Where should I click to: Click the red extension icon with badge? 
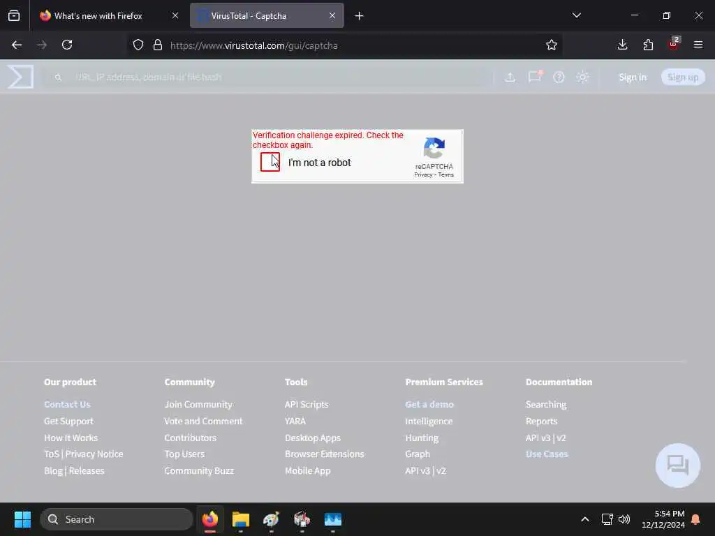pos(674,44)
